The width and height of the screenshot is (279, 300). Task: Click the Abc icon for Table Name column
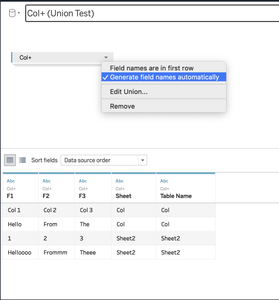click(x=164, y=181)
